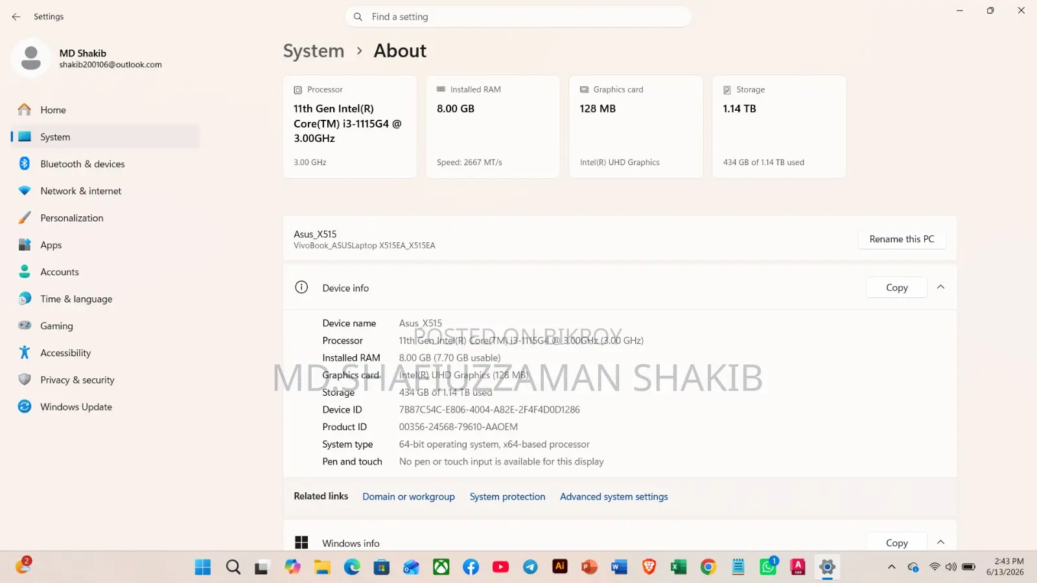Click the Product ID value
The width and height of the screenshot is (1037, 583).
click(x=458, y=427)
